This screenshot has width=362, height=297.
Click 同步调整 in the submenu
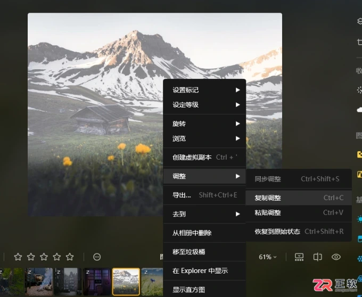pyautogui.click(x=299, y=179)
